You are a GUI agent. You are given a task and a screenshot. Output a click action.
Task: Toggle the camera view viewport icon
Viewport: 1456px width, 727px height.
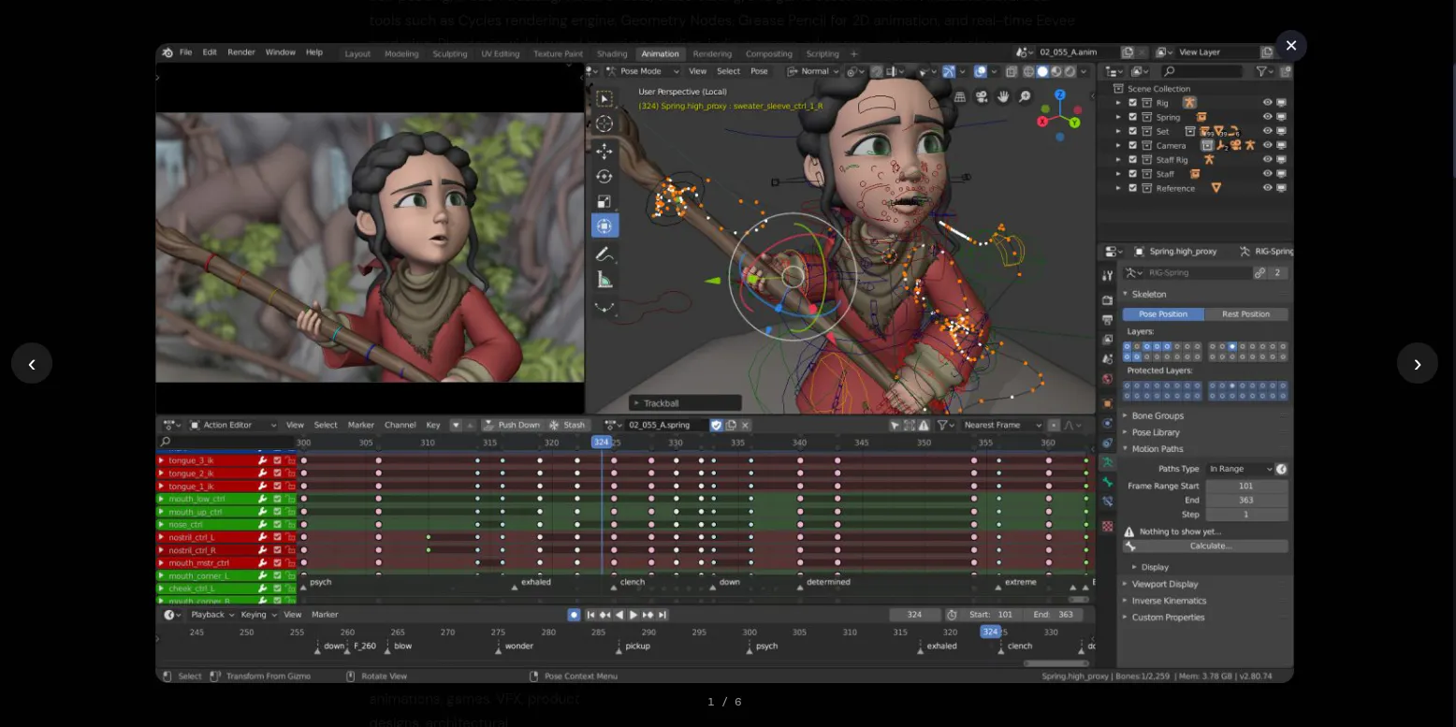[982, 96]
